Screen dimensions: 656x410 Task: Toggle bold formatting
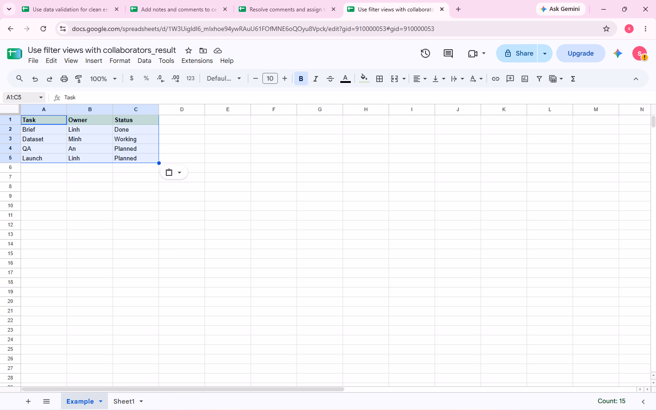(x=301, y=79)
